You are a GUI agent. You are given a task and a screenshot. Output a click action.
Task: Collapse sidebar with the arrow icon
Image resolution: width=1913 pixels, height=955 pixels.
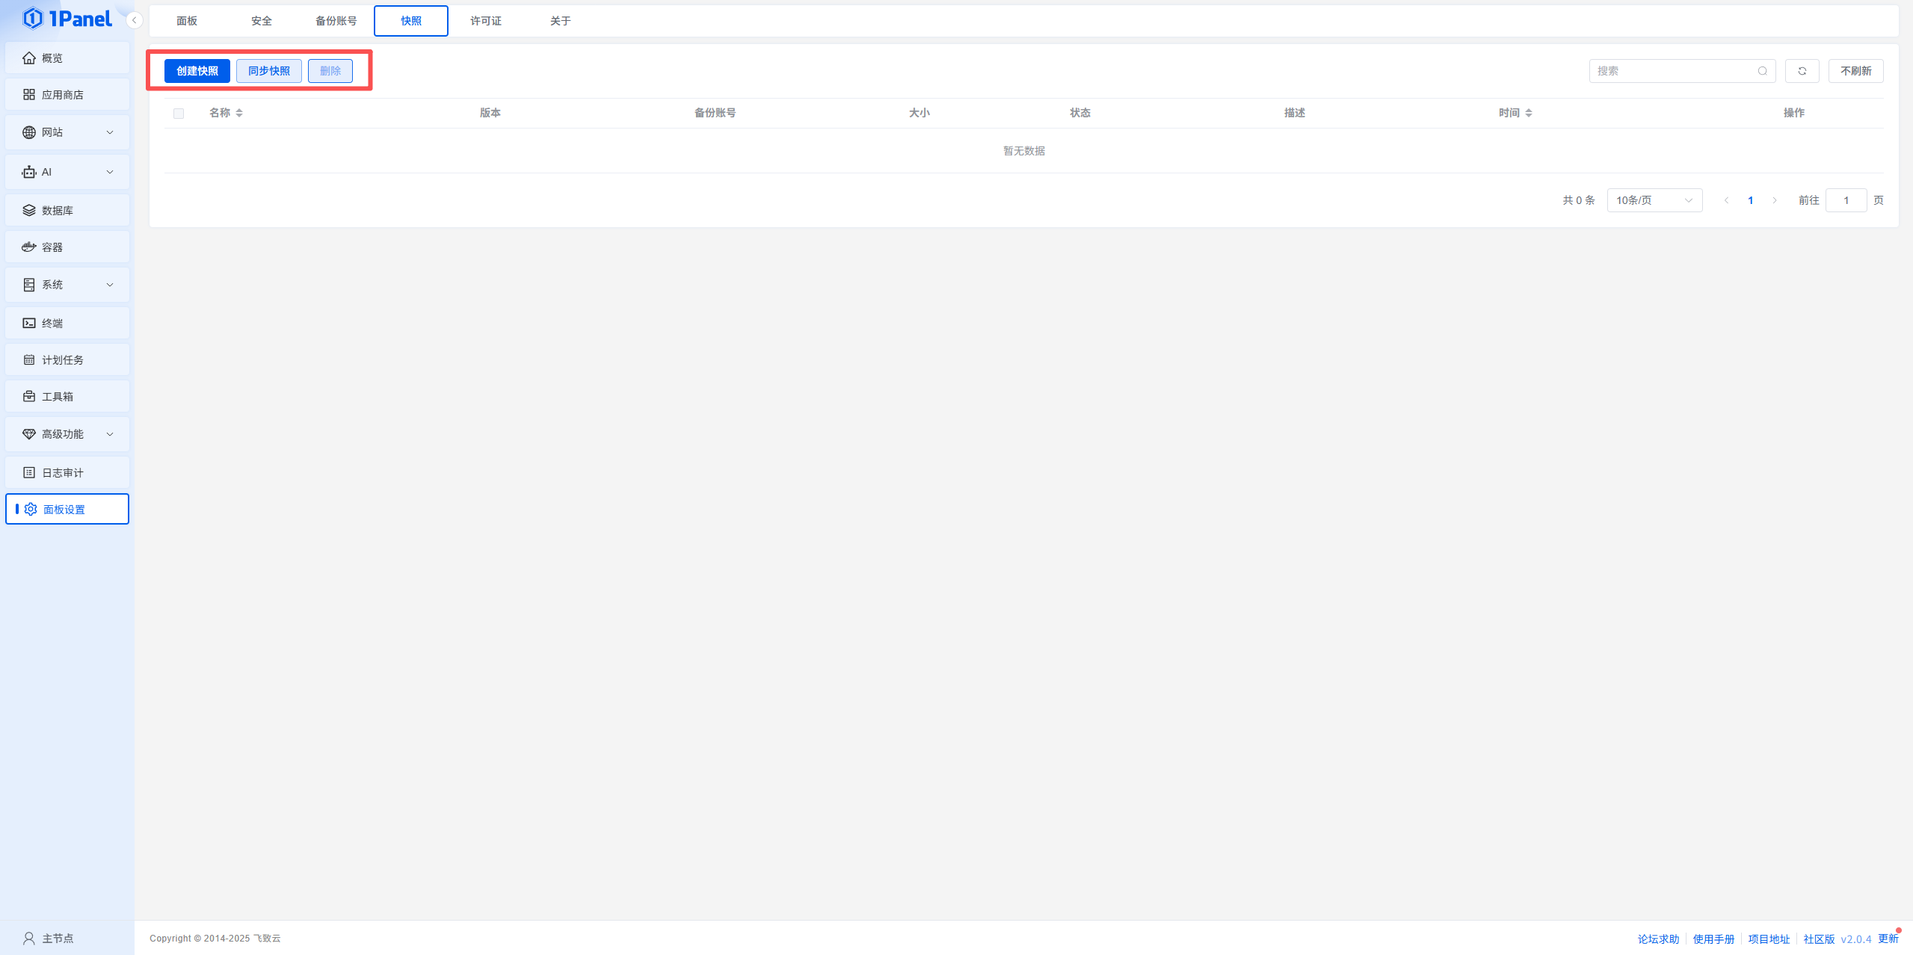[134, 20]
